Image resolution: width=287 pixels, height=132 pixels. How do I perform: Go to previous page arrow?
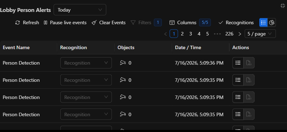click(165, 34)
